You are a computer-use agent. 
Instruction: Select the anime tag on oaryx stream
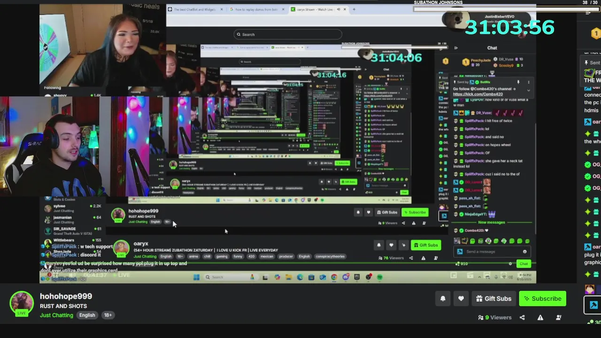193,256
